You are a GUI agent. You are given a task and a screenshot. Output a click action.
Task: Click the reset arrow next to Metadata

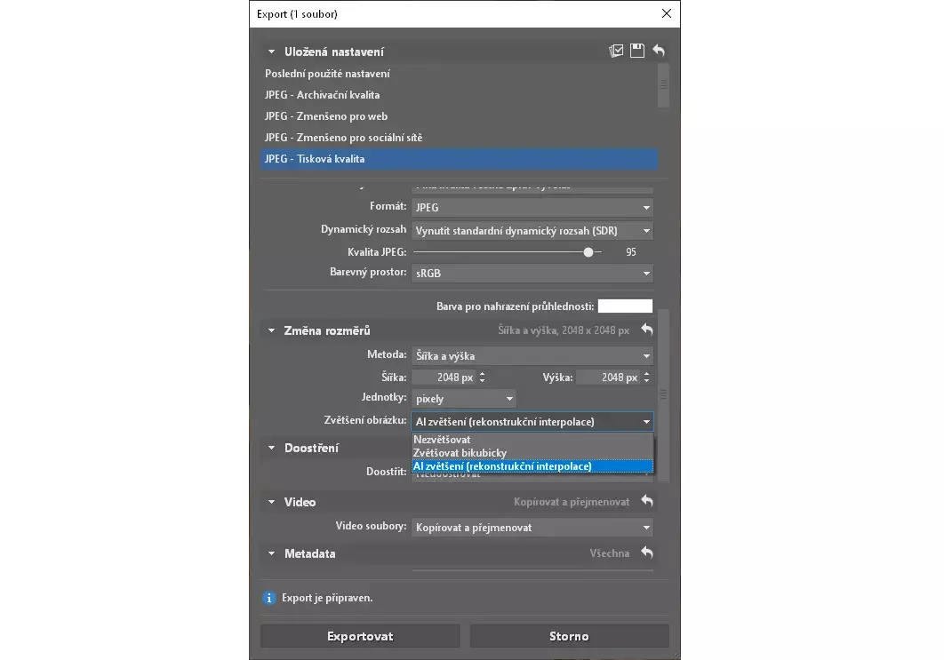(647, 553)
